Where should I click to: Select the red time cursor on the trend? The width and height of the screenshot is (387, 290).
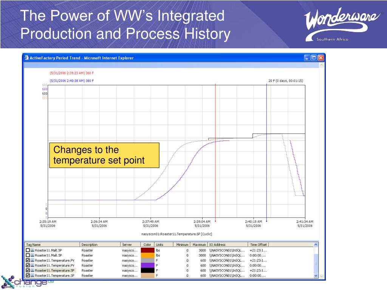coord(215,153)
